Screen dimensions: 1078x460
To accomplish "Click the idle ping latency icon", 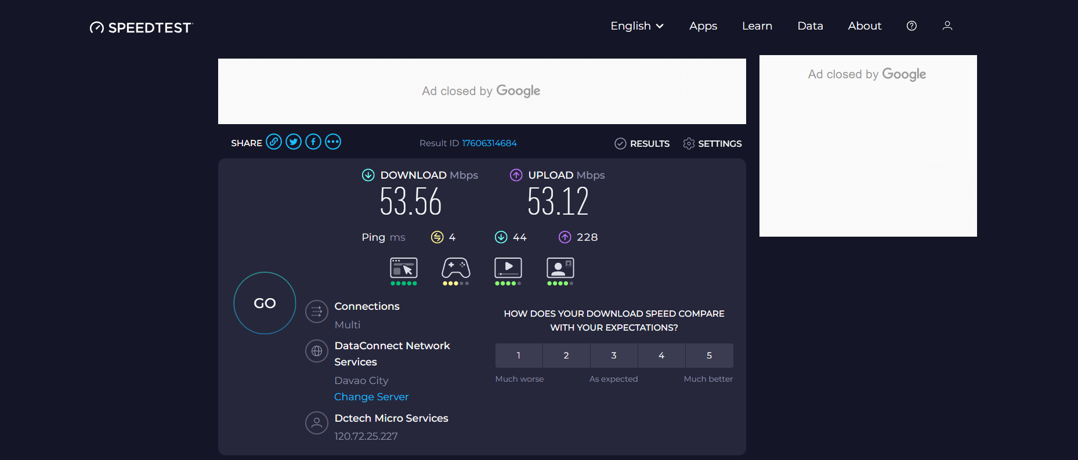I will pos(437,237).
